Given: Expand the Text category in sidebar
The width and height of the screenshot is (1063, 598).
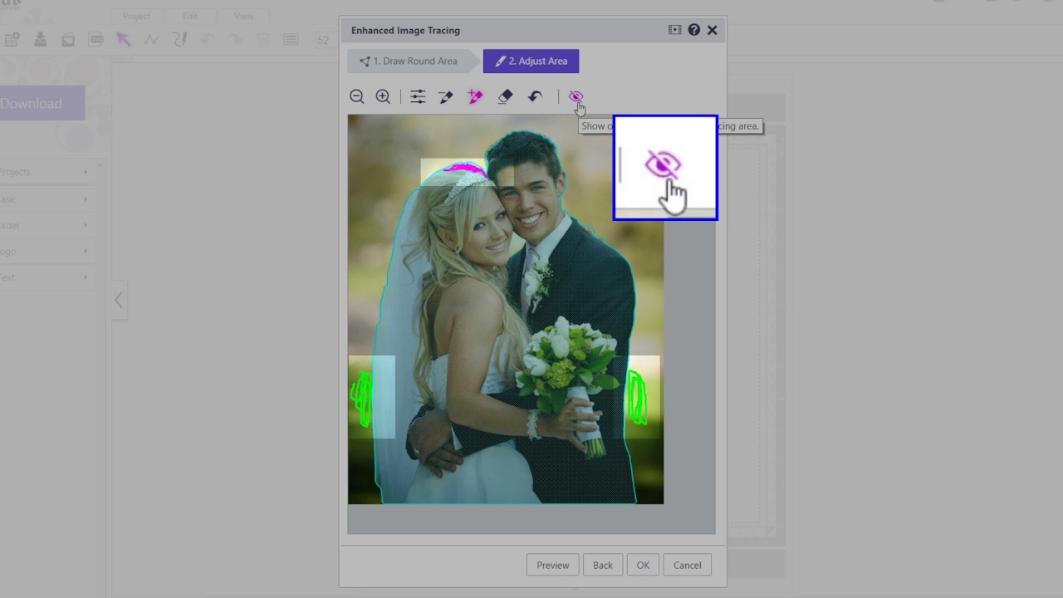Looking at the screenshot, I should click(x=46, y=277).
